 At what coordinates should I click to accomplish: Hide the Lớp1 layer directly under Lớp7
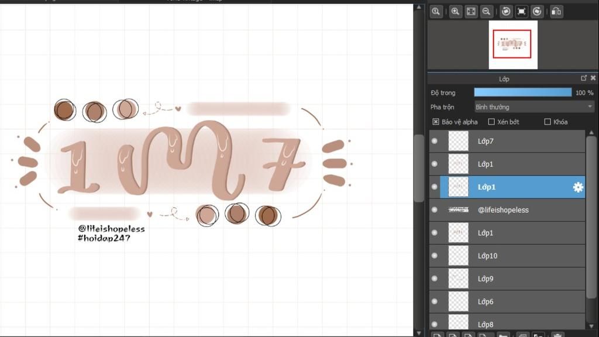coord(435,164)
